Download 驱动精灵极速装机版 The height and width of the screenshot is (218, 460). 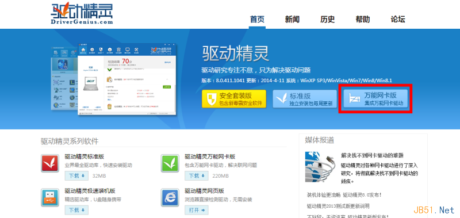click(x=76, y=210)
